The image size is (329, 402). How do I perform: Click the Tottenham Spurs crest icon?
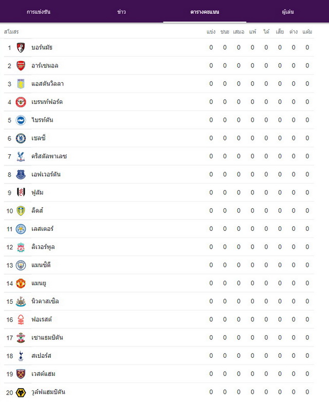(x=21, y=356)
